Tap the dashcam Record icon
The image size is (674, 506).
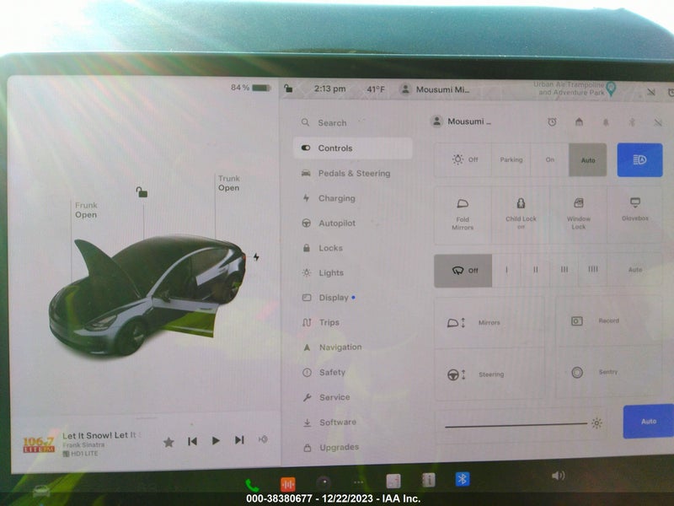click(577, 321)
